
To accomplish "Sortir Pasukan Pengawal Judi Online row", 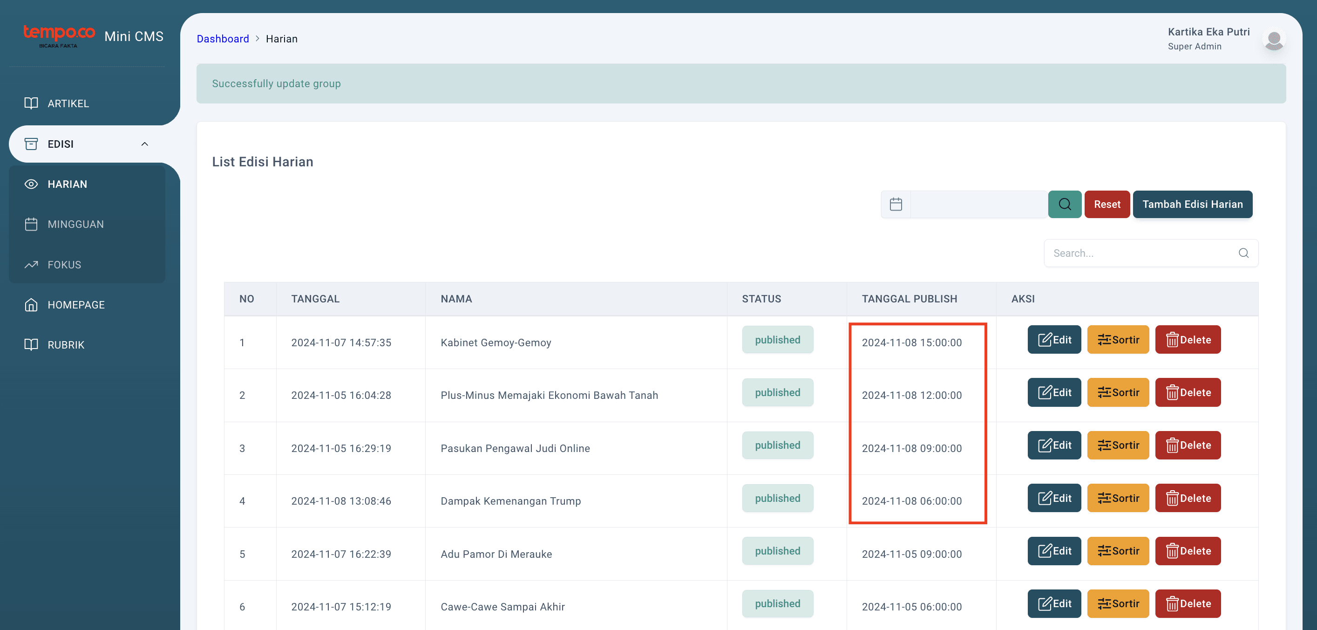I will click(x=1118, y=445).
